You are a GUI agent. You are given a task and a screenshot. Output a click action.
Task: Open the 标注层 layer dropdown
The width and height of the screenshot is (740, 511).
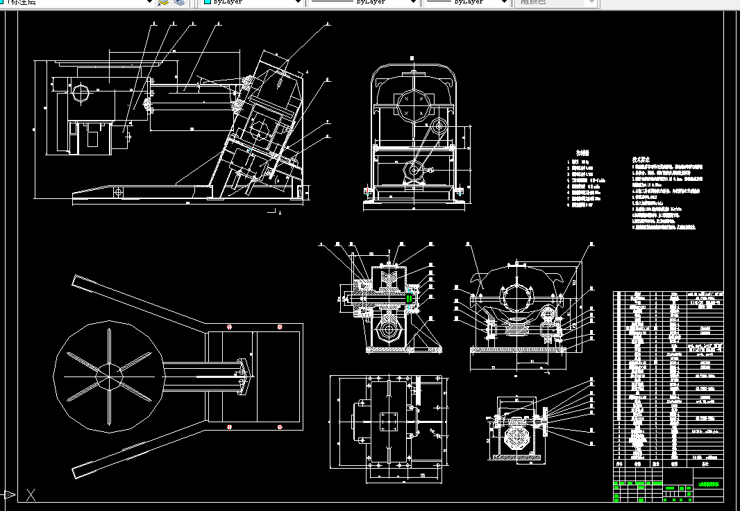(77, 2)
